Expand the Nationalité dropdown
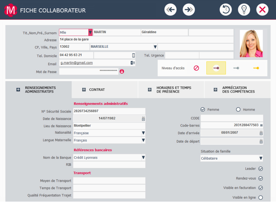Viewport: 276px width, 207px height. 143,133
